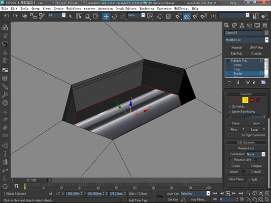The width and height of the screenshot is (271, 203).
Task: Click the Shrink button
Action: click(236, 123)
